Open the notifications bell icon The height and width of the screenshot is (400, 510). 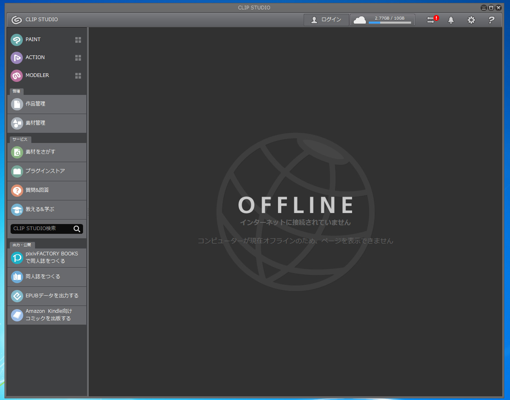(x=451, y=20)
